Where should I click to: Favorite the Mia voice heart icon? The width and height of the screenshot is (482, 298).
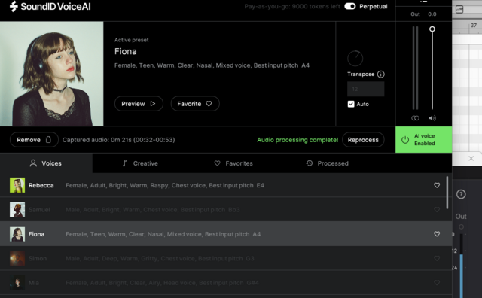437,283
